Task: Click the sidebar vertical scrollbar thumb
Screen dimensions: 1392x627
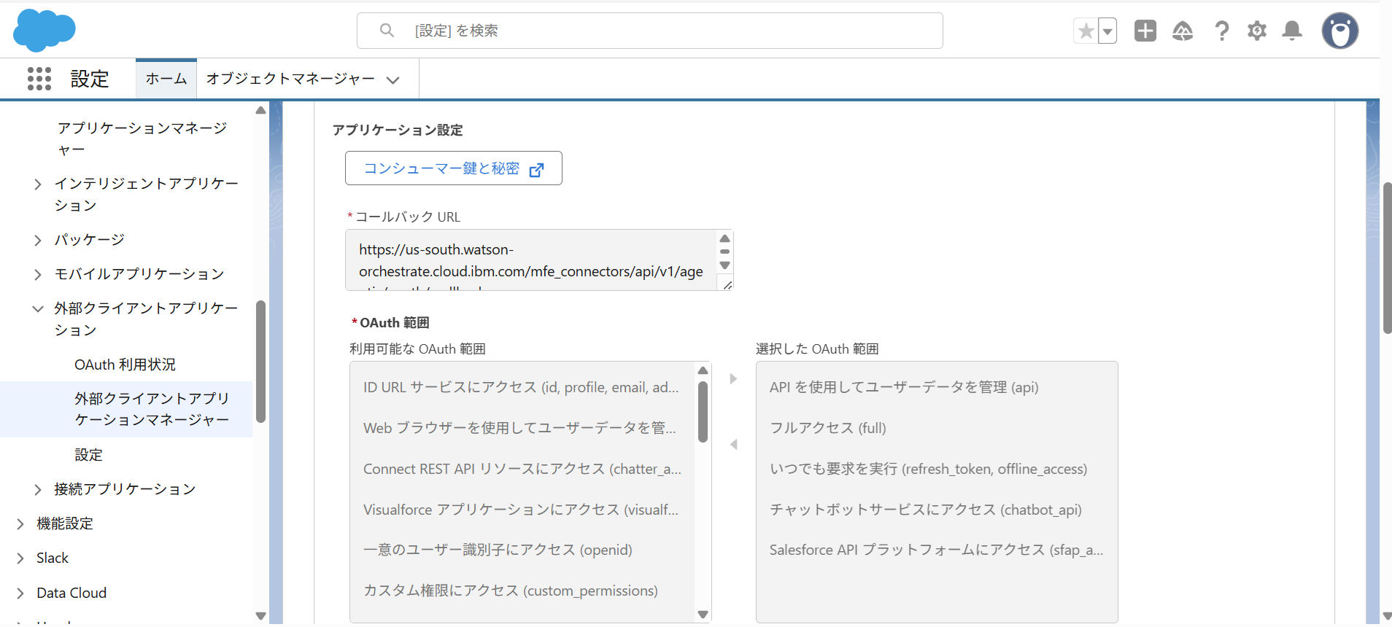Action: [260, 362]
